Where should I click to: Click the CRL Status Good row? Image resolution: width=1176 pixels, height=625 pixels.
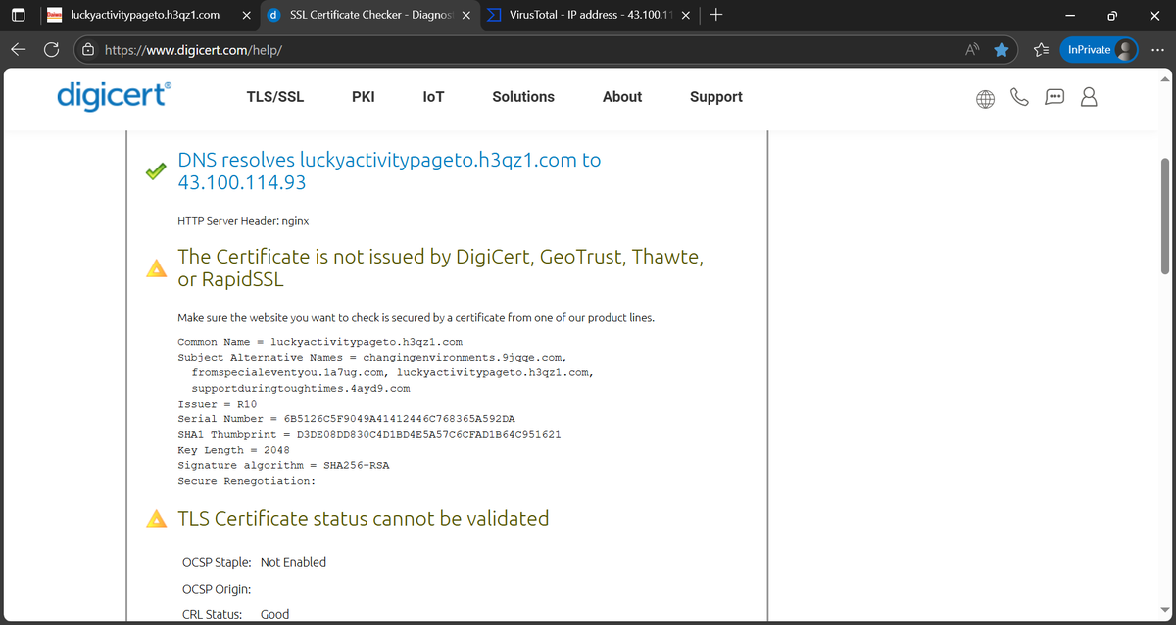tap(236, 614)
